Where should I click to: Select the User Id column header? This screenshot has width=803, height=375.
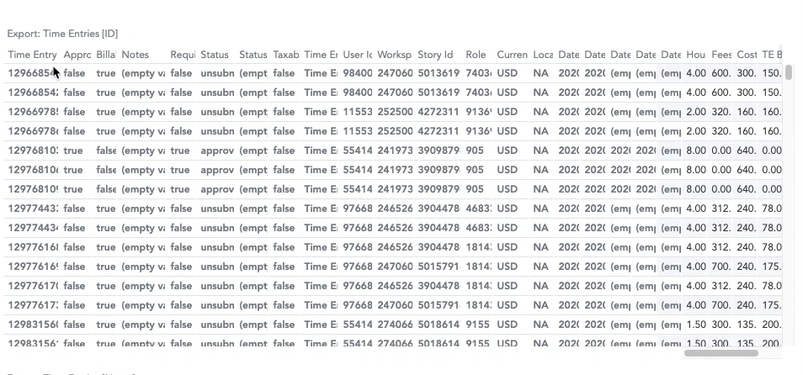358,55
